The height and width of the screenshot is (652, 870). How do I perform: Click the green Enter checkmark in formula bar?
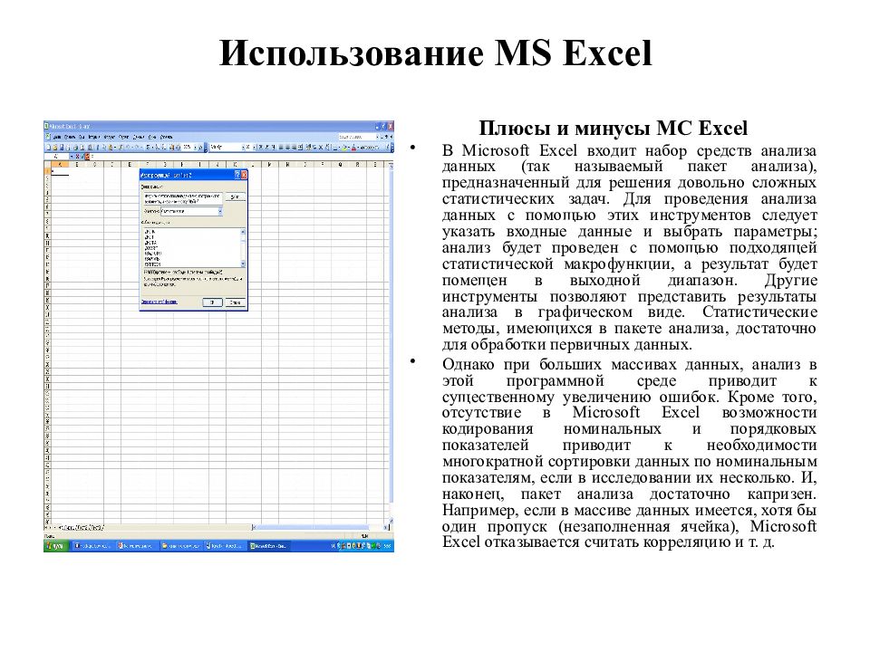pos(82,157)
